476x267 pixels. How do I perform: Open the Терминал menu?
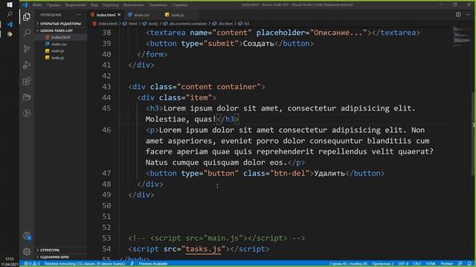(x=158, y=5)
